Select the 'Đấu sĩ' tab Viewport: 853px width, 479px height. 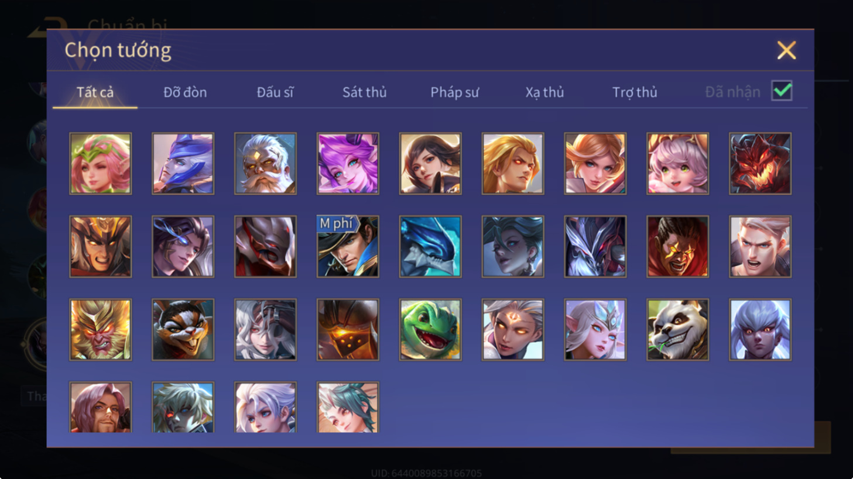click(275, 92)
